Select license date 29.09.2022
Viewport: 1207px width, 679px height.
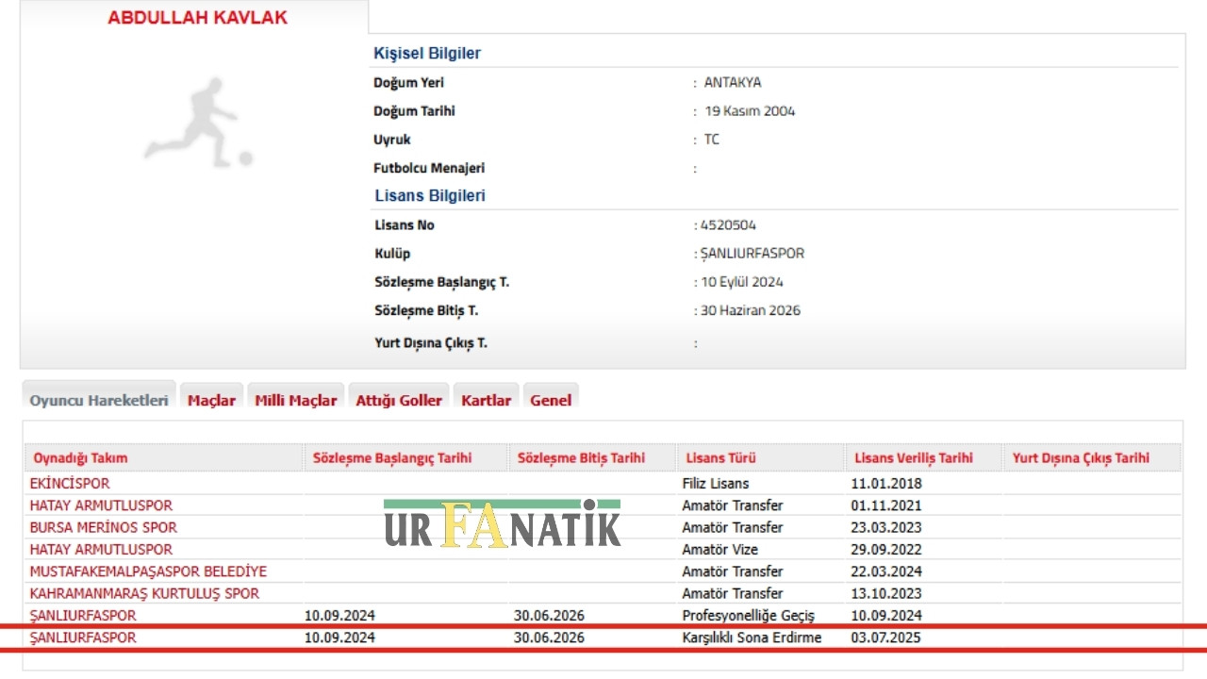(x=886, y=549)
